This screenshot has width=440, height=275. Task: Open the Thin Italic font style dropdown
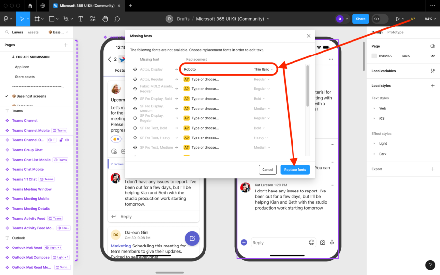[264, 69]
